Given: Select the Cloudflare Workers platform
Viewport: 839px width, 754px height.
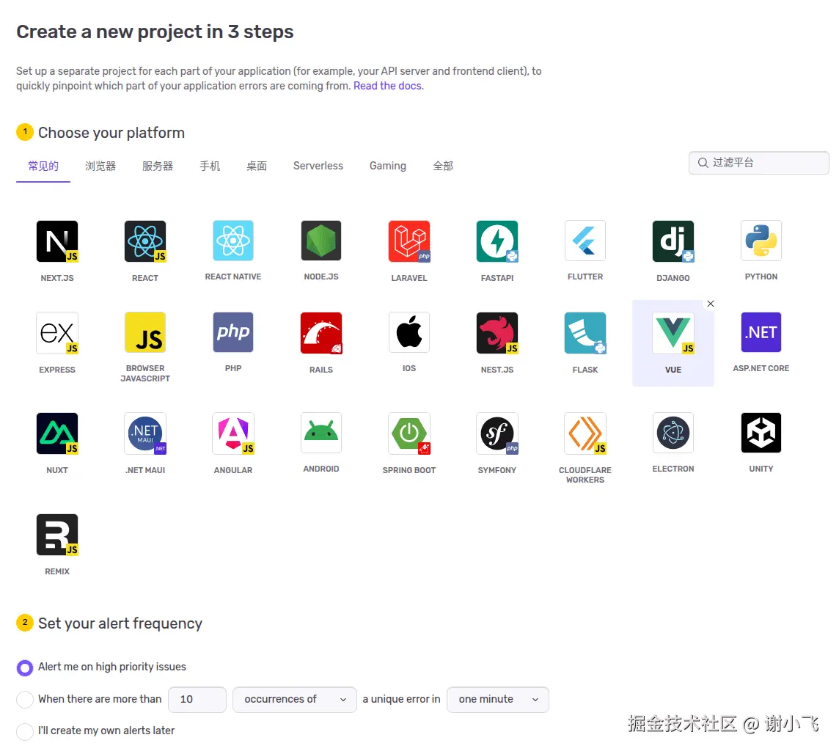Looking at the screenshot, I should coord(585,433).
